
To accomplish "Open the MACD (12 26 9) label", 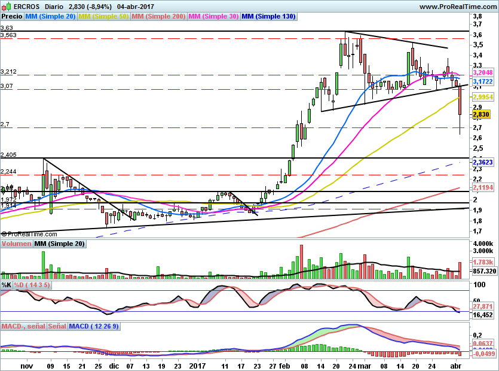I will 94,326.
